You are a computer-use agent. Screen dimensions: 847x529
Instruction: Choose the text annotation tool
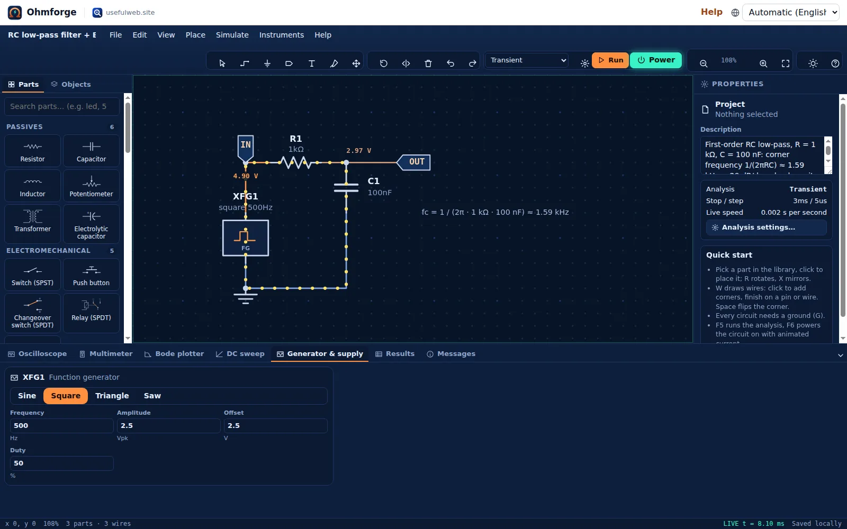tap(311, 63)
